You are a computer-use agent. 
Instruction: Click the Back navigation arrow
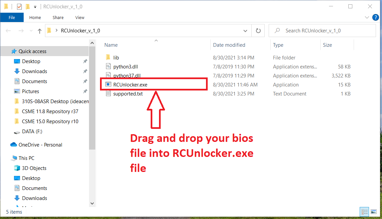[x=8, y=31]
